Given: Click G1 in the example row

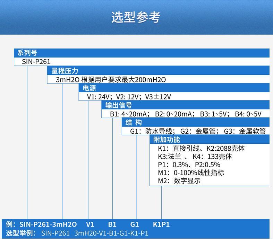Looking at the screenshot, I should click(x=135, y=224).
